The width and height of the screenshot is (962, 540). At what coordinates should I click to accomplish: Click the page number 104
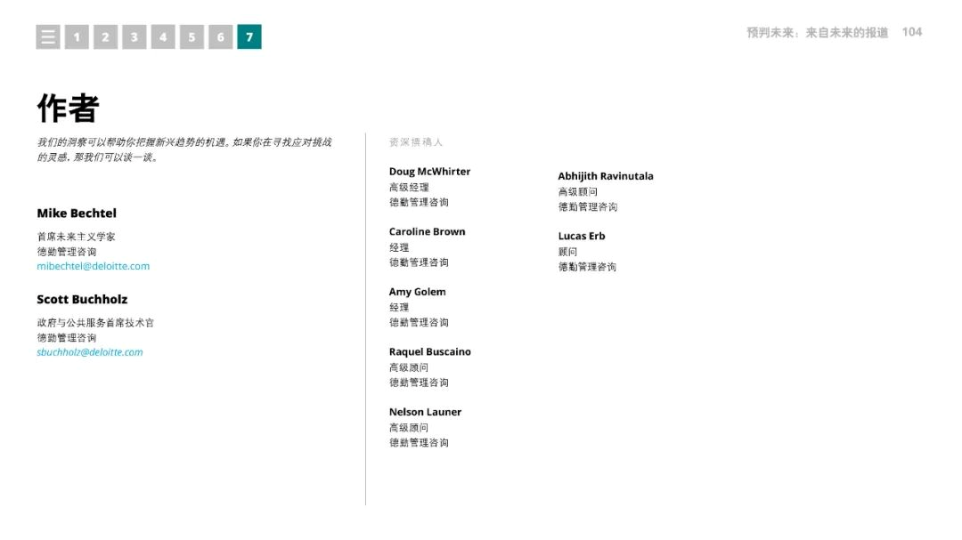(x=912, y=32)
